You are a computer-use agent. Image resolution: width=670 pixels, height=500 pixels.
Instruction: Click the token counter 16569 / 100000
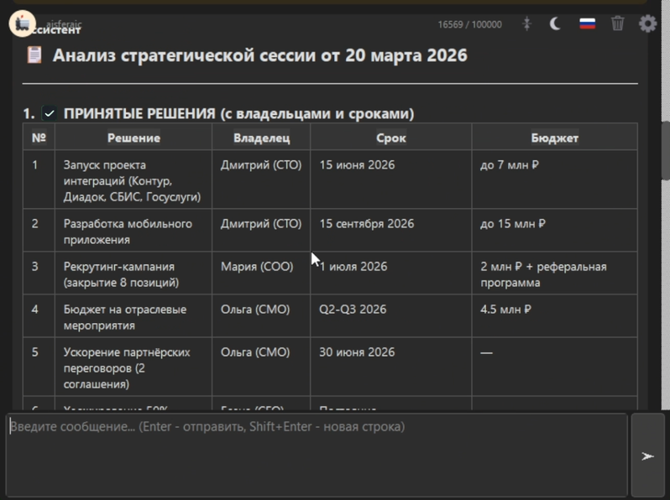tap(469, 24)
